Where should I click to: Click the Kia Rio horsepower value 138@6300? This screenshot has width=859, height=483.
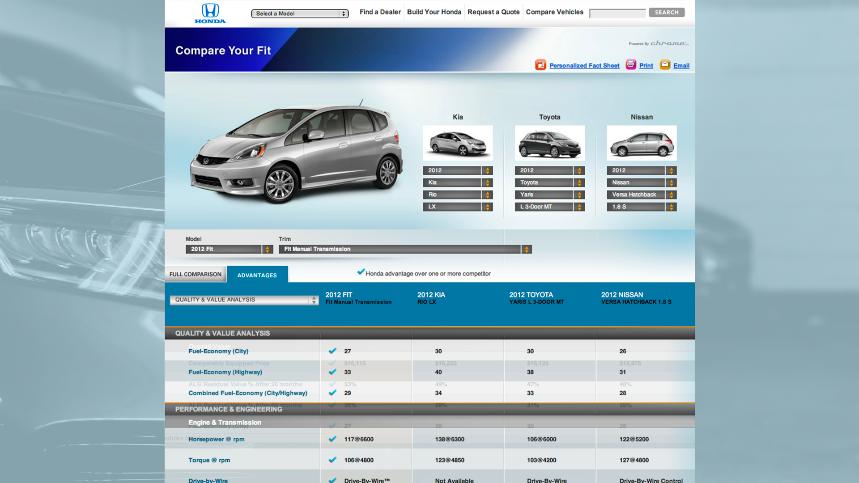[450, 439]
